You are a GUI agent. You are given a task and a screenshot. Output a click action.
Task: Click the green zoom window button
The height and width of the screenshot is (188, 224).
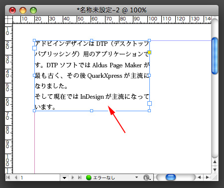point(33,10)
